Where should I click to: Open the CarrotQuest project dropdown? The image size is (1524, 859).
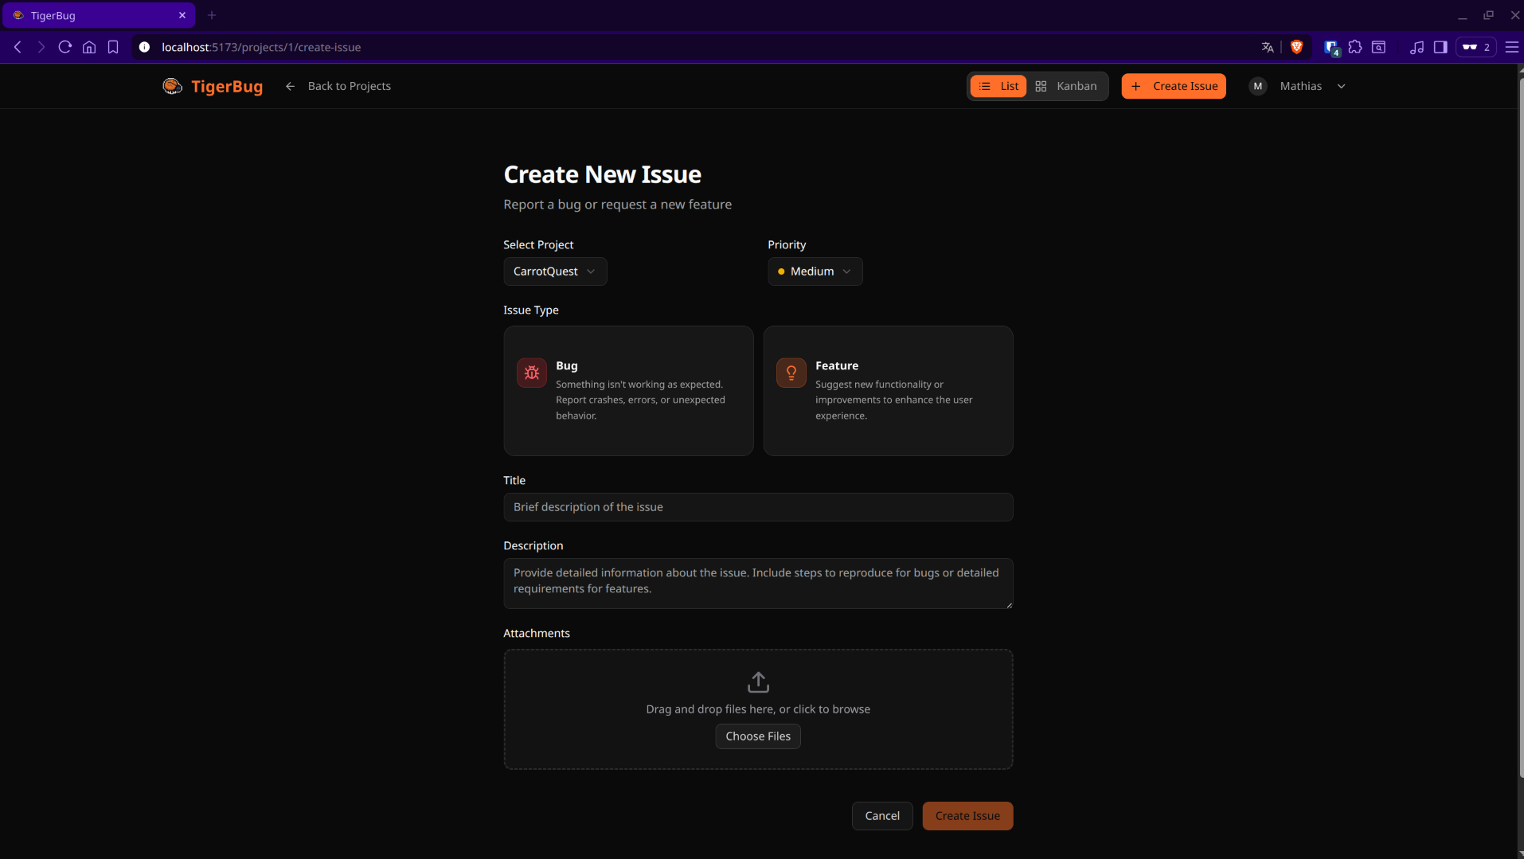pyautogui.click(x=555, y=271)
